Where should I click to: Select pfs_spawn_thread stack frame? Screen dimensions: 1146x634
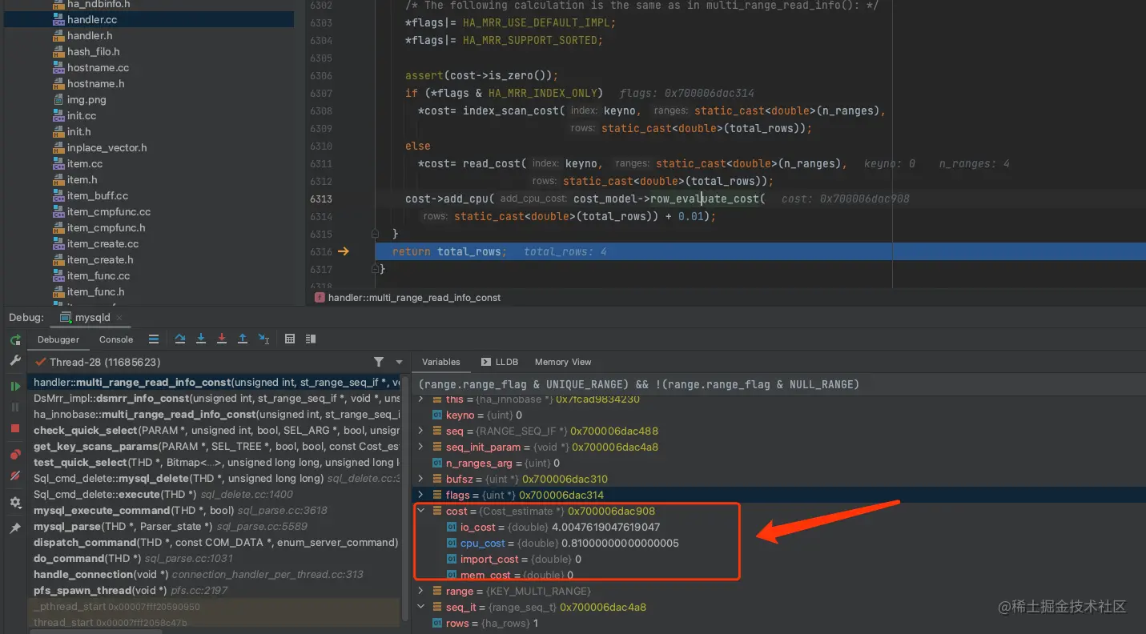215,590
